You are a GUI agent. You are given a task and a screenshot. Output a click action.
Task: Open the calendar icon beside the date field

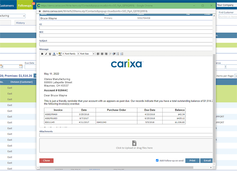coord(21,66)
